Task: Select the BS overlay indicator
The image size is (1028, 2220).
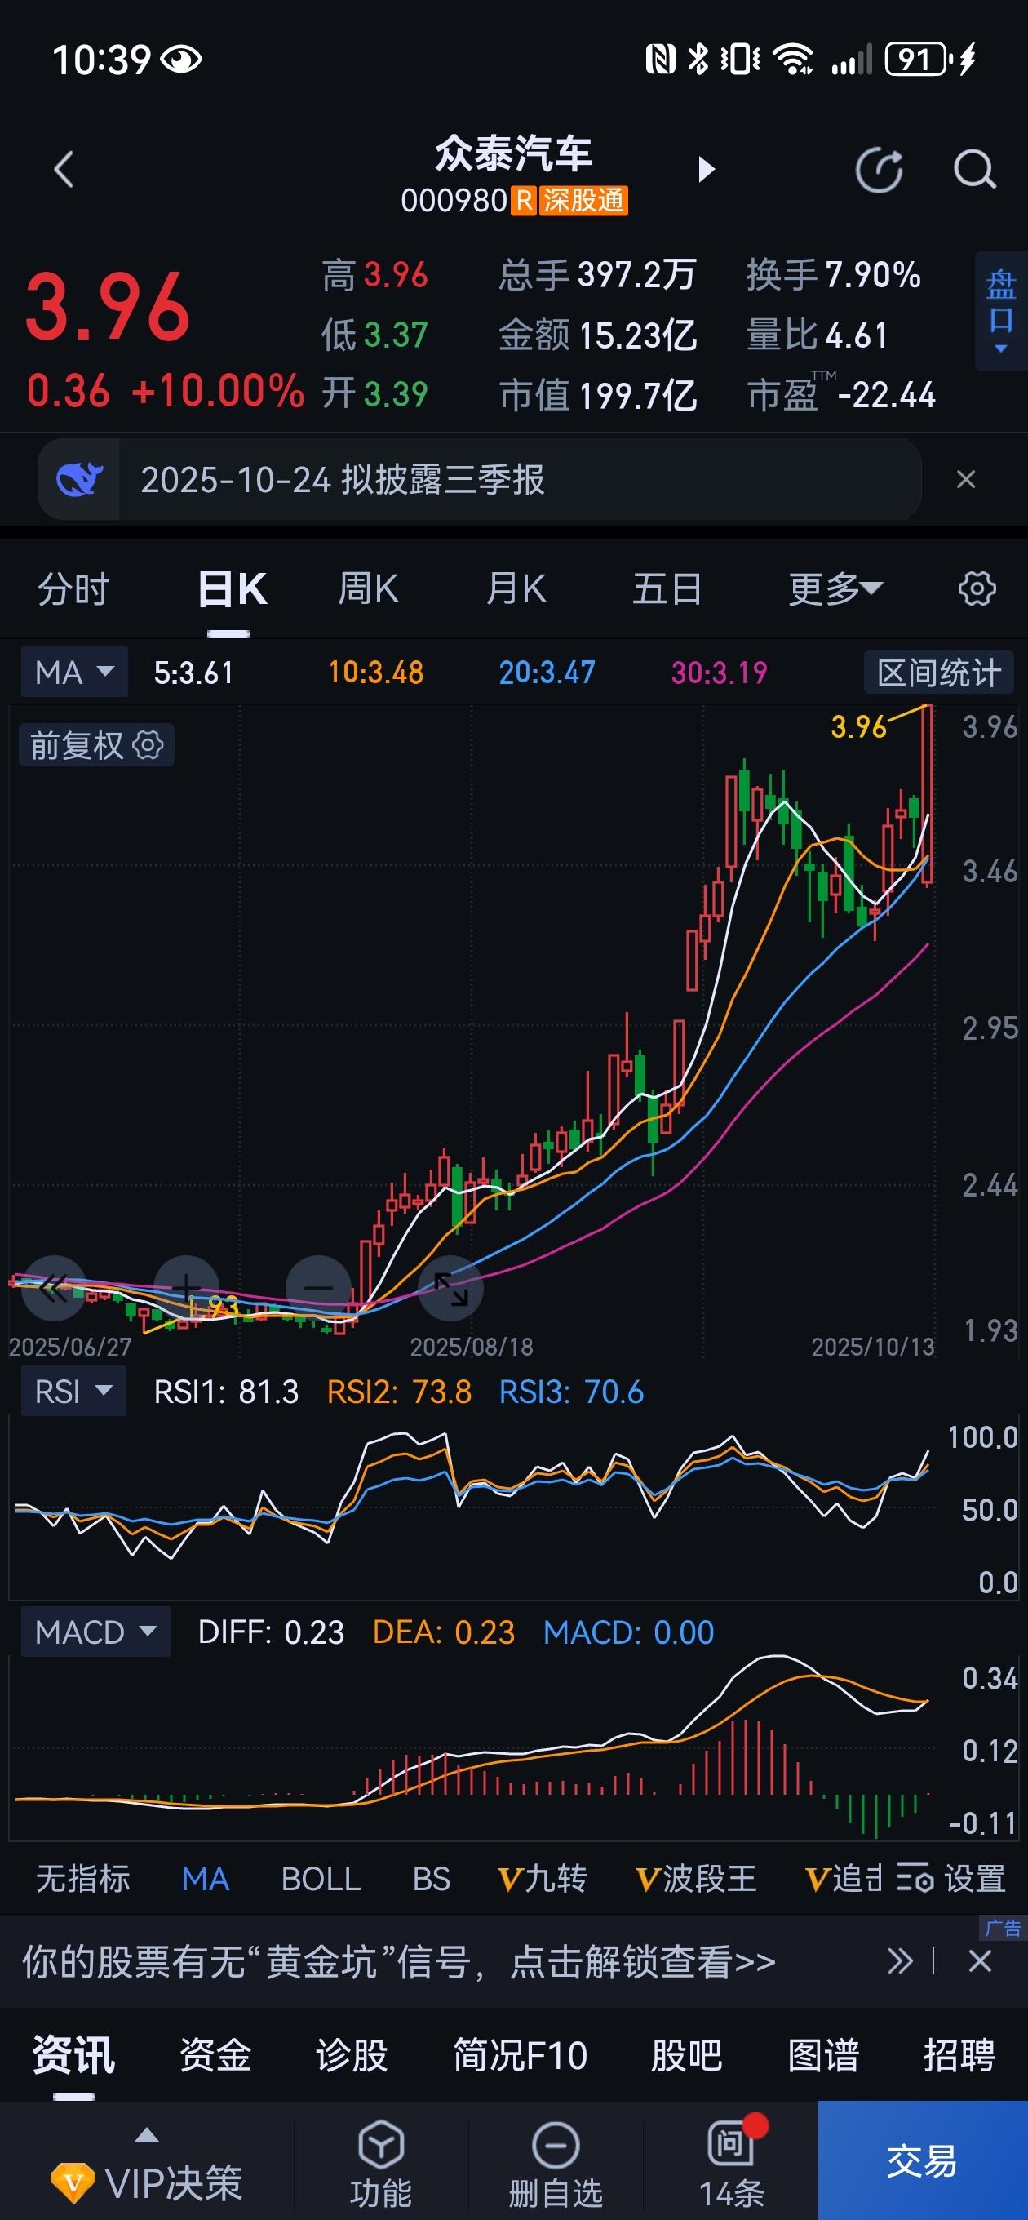Action: click(431, 1879)
